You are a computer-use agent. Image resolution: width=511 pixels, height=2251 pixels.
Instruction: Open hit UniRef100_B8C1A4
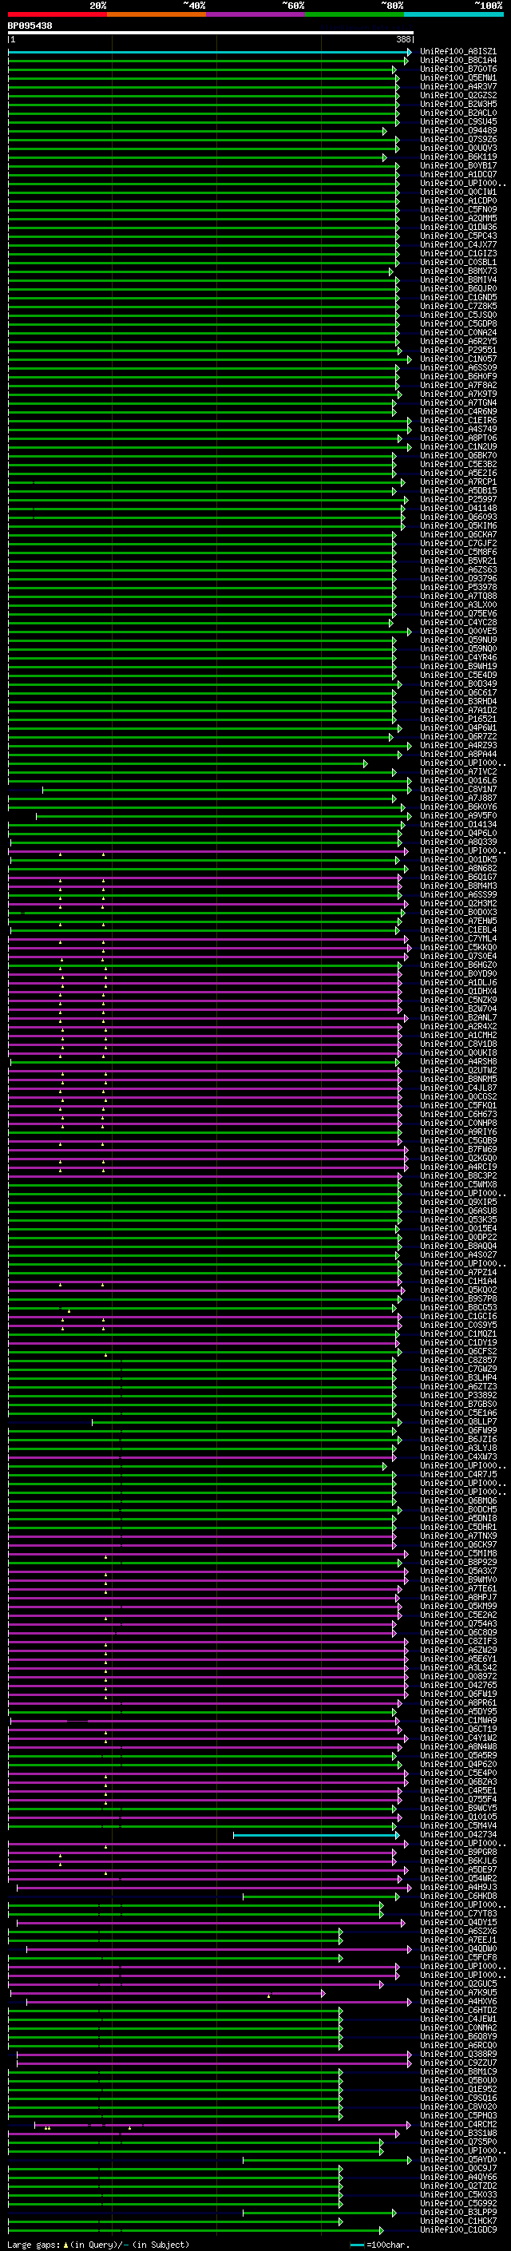(458, 61)
